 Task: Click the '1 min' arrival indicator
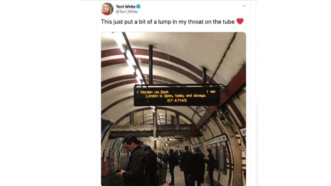(x=211, y=91)
